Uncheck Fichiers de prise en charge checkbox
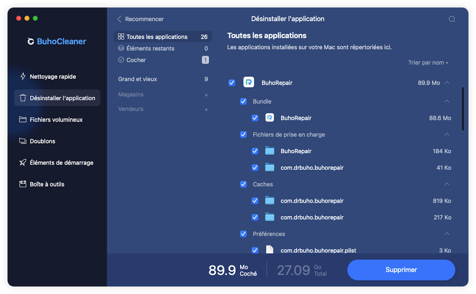The width and height of the screenshot is (476, 294). coord(244,135)
